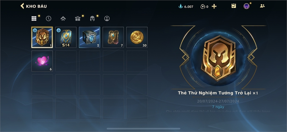Click the large trial card preview image
Image resolution: width=287 pixels, height=132 pixels.
pos(218,58)
